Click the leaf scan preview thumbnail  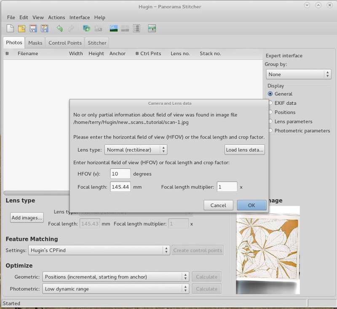[268, 250]
